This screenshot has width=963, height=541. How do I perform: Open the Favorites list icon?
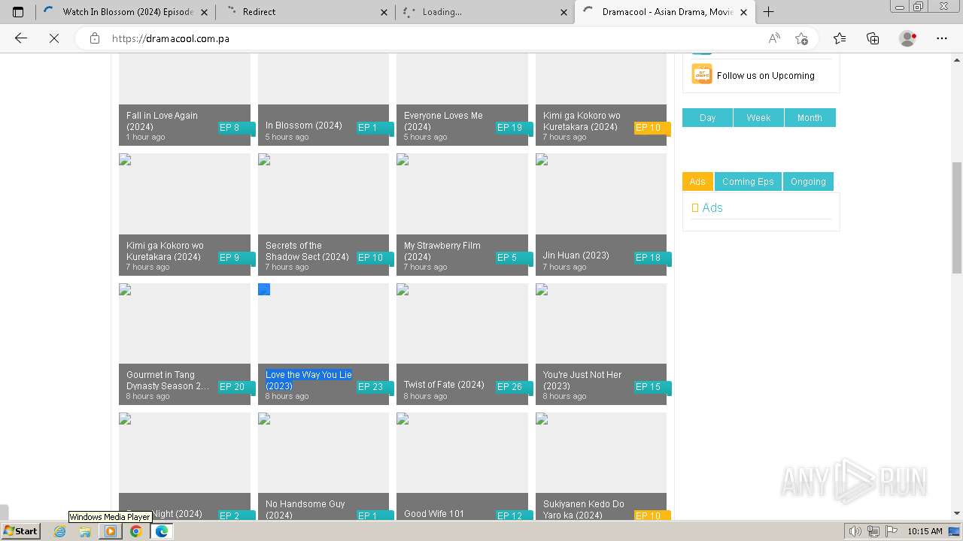click(840, 38)
